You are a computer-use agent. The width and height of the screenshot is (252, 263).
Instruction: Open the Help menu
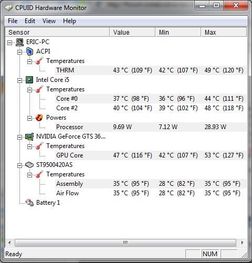pos(69,21)
